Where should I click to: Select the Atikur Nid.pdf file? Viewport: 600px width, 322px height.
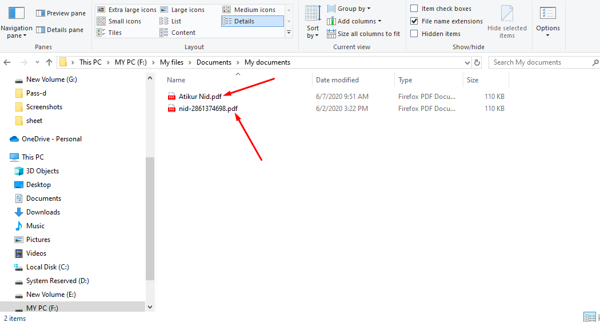200,97
